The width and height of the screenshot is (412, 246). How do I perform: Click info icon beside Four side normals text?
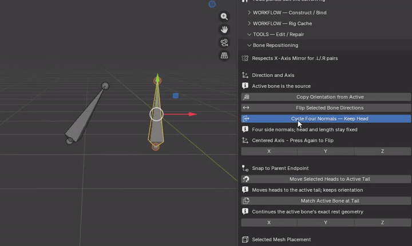point(245,129)
